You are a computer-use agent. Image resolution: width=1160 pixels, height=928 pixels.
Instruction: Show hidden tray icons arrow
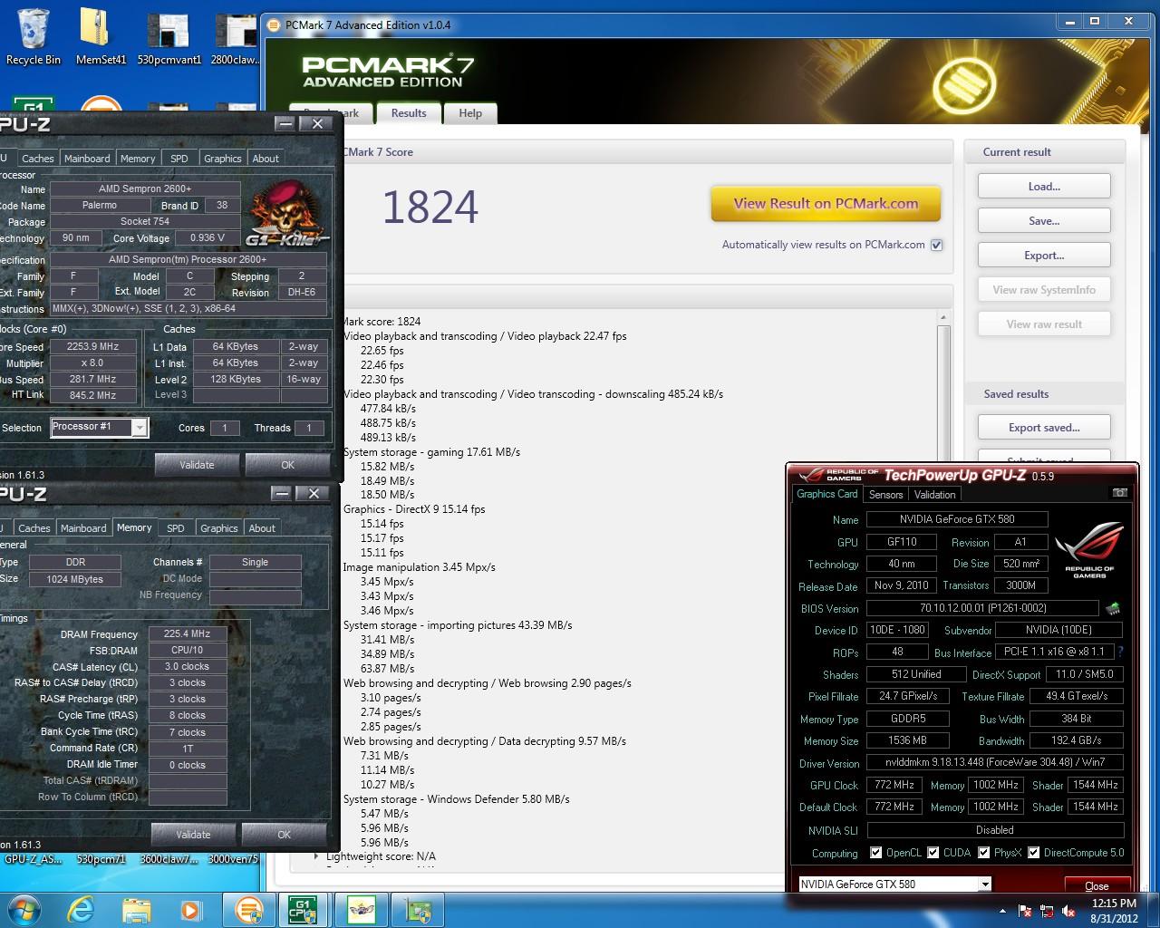click(x=1002, y=911)
